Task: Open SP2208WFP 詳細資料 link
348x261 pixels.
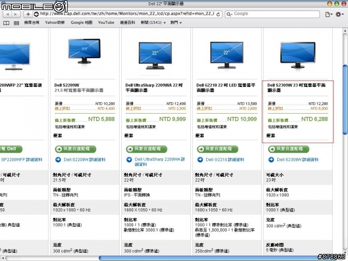Action: click(x=22, y=159)
